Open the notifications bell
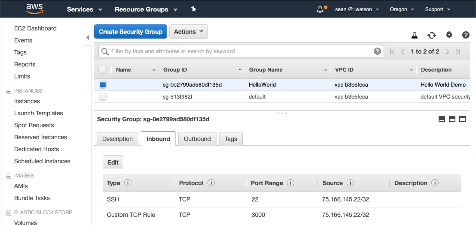Image resolution: width=476 pixels, height=225 pixels. coord(320,9)
